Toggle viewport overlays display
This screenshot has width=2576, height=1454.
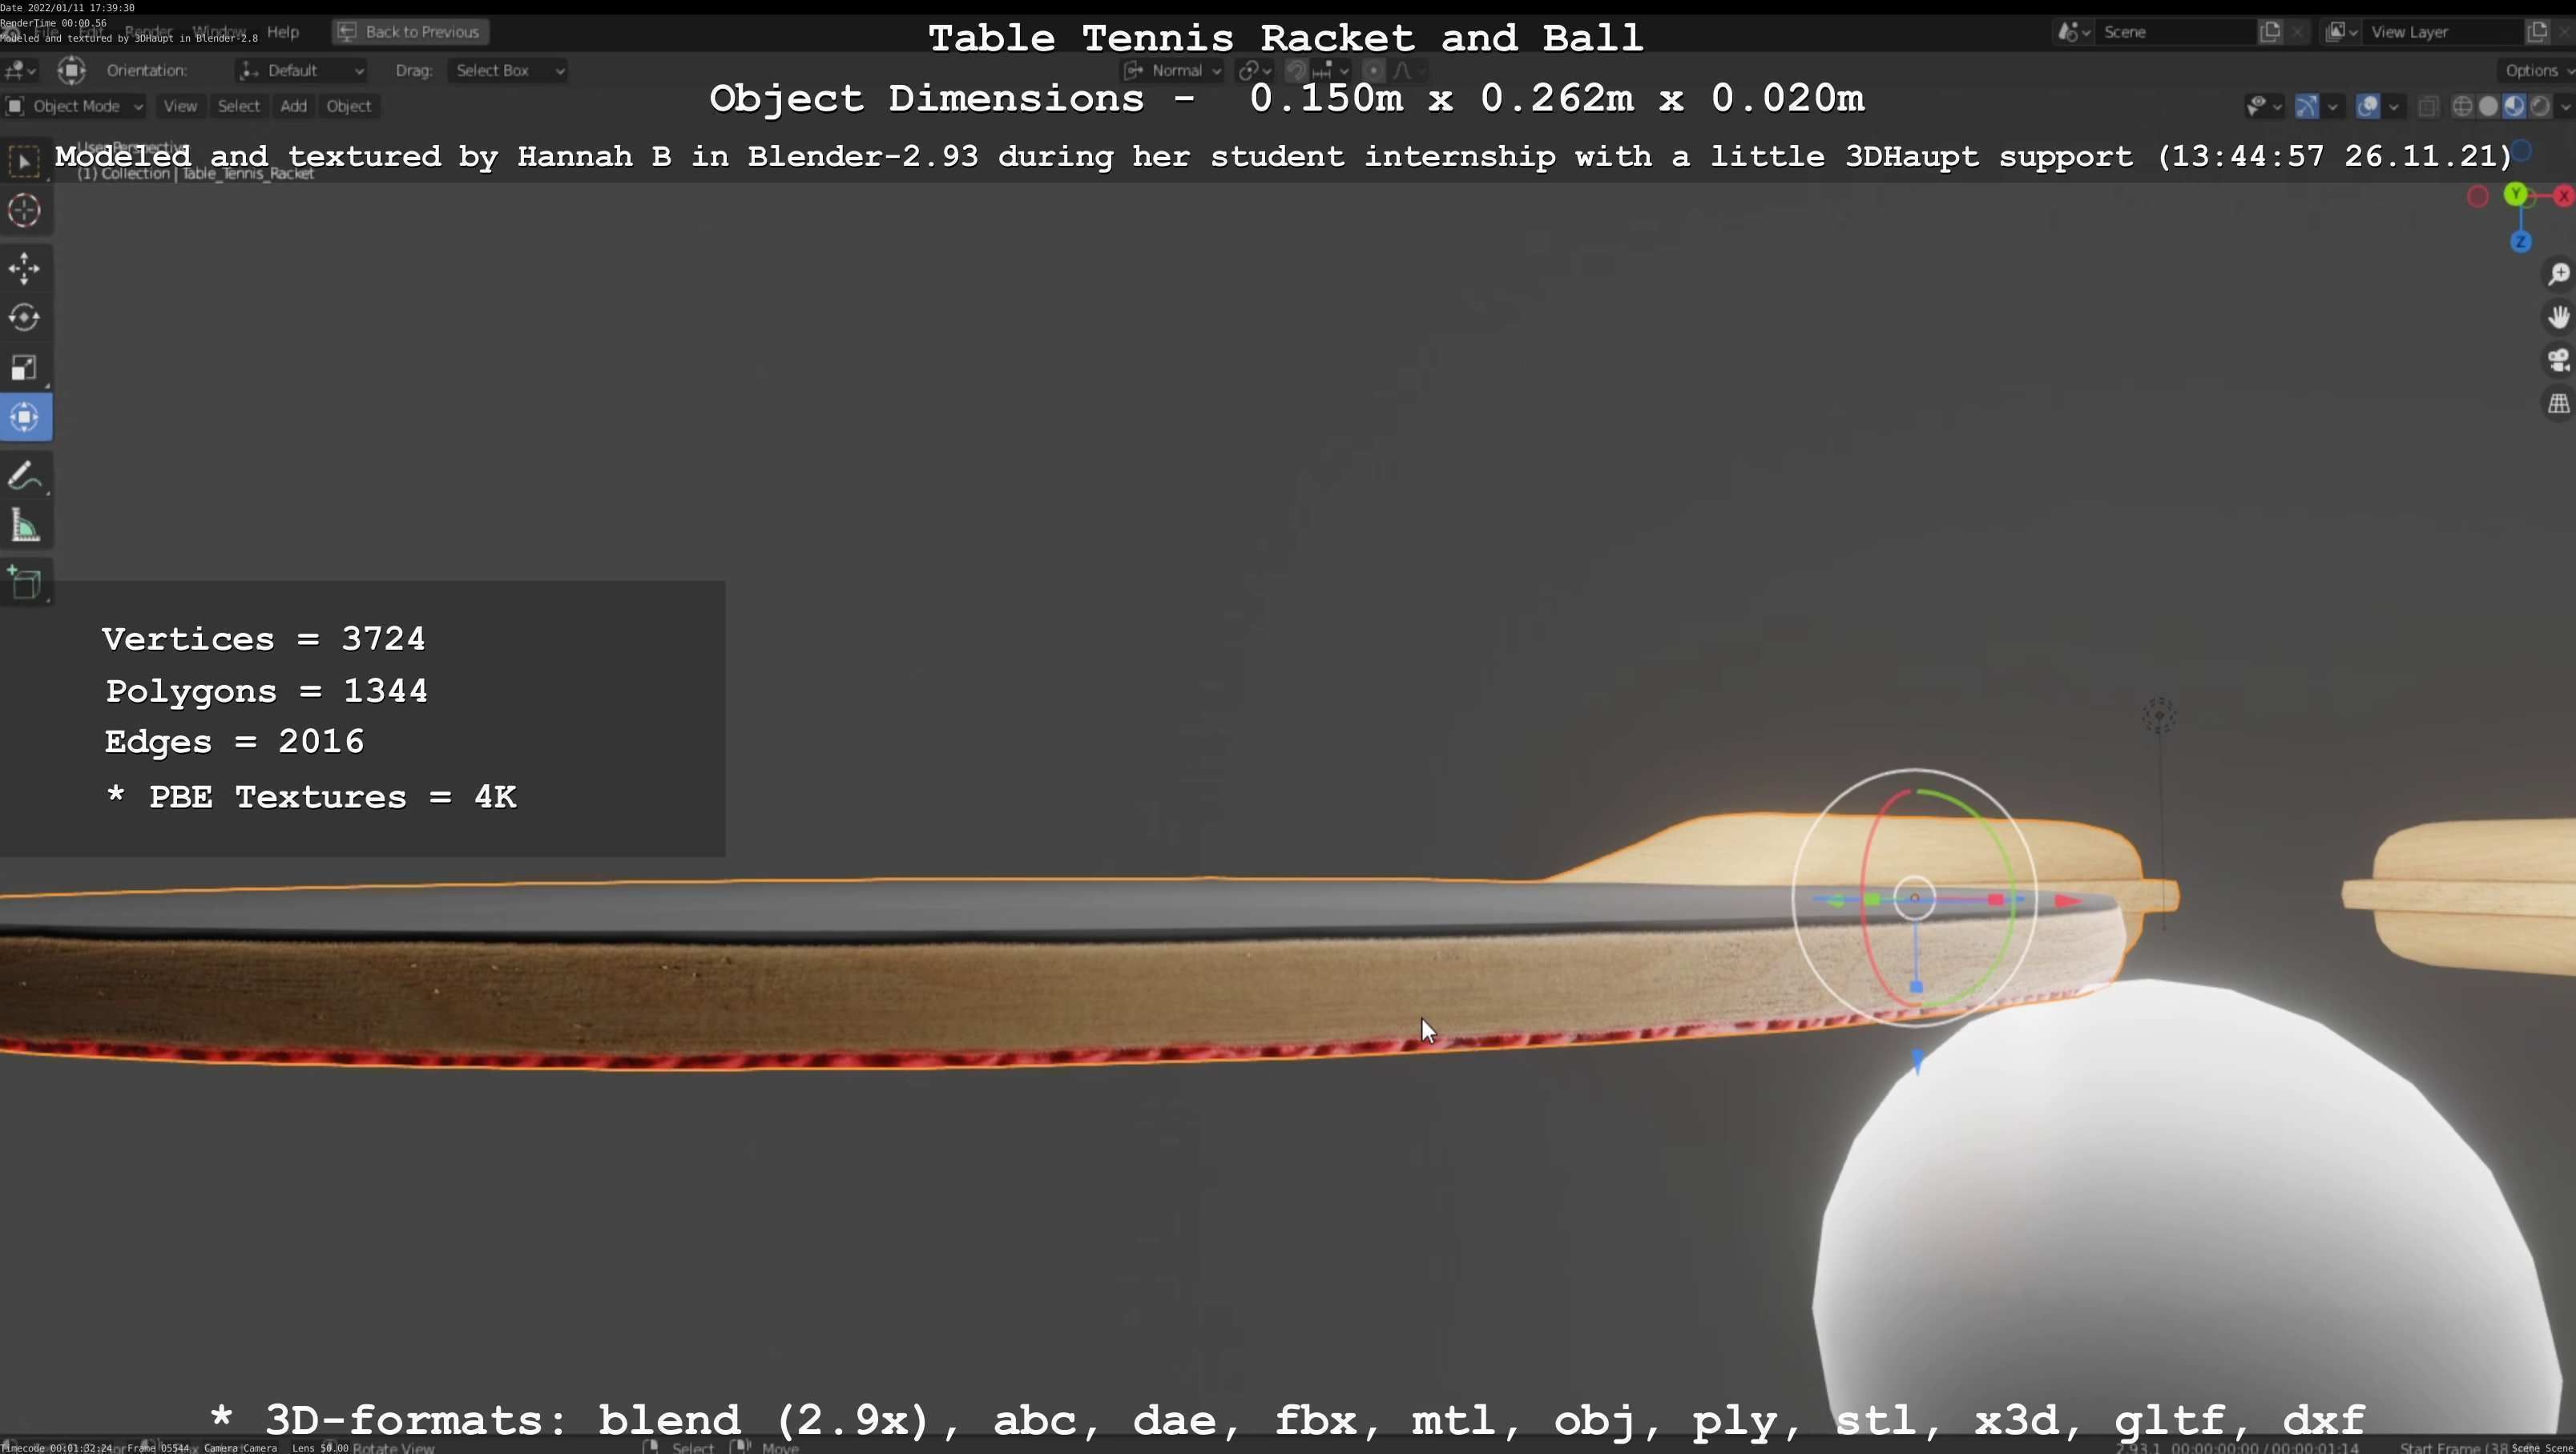(x=2367, y=106)
